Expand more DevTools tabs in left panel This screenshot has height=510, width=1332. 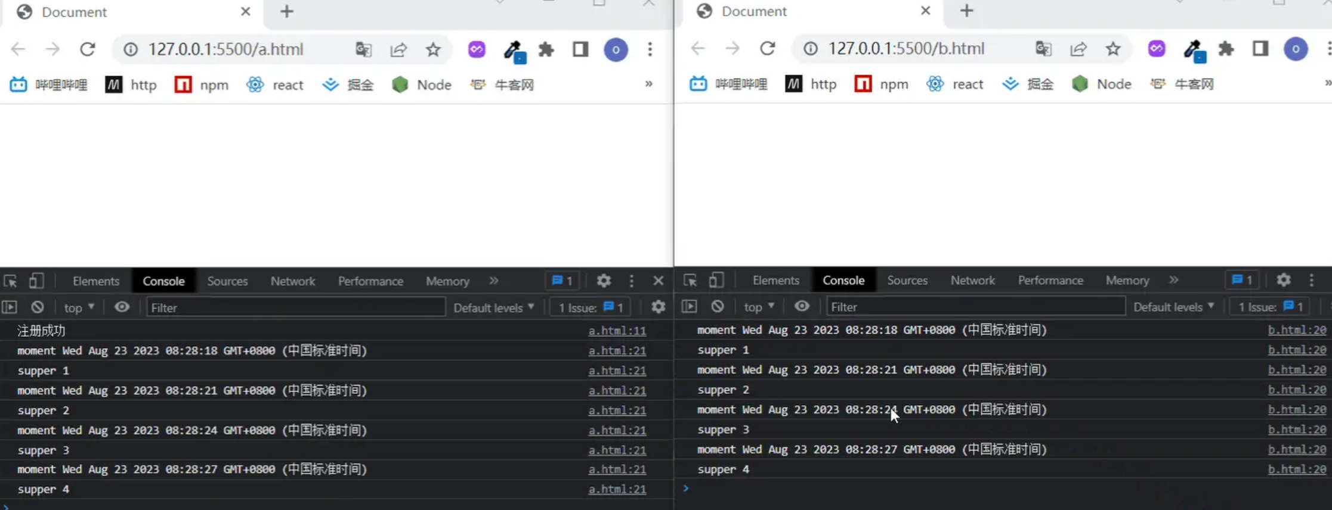coord(493,281)
